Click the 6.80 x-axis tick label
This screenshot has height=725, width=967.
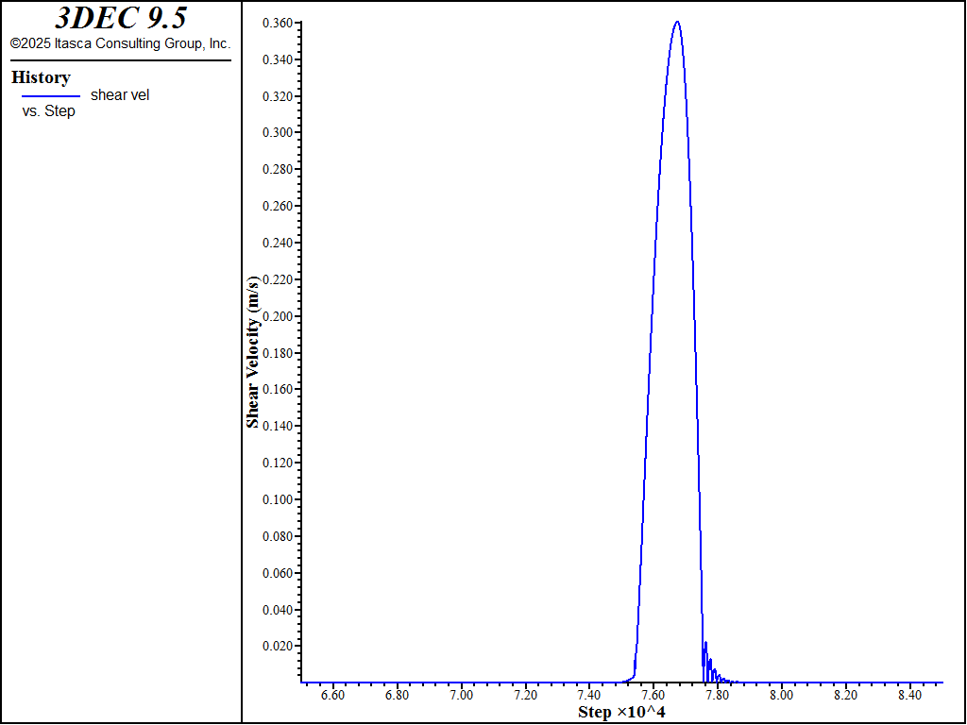coord(398,696)
